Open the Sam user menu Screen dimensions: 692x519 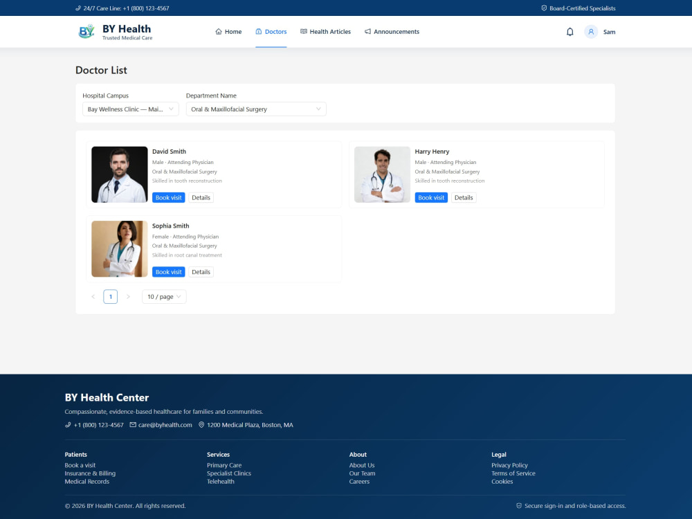pyautogui.click(x=609, y=32)
